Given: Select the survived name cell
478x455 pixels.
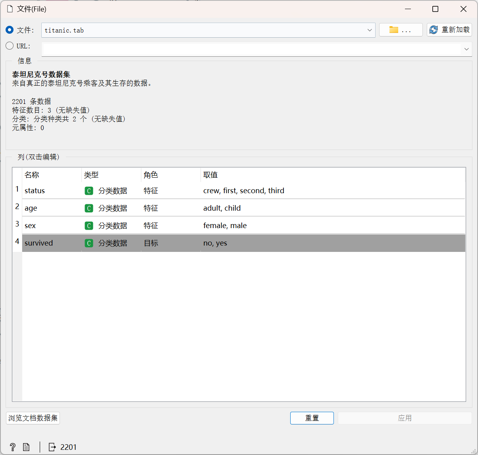Looking at the screenshot, I should tap(52, 243).
